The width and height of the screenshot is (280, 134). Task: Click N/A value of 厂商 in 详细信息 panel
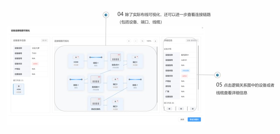[183, 91]
